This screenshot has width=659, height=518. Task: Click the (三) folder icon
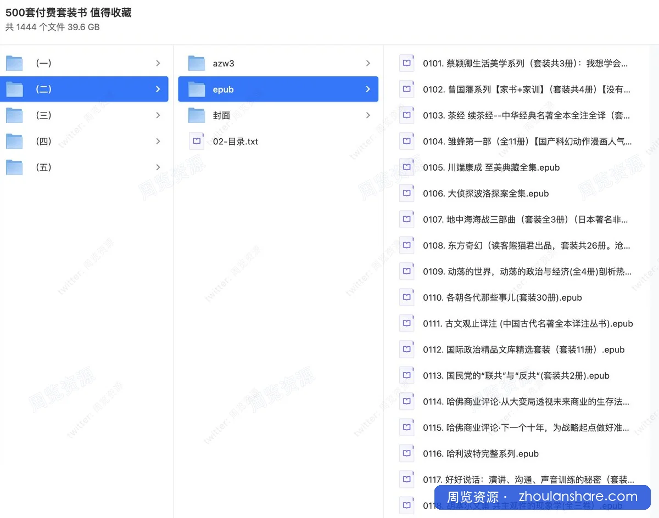click(x=14, y=115)
